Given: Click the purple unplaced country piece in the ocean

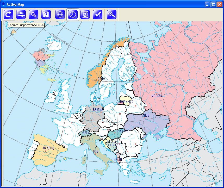Looking at the screenshot, I should [x=41, y=63].
